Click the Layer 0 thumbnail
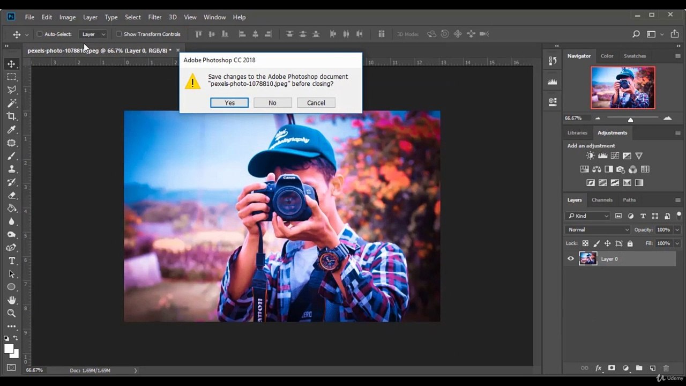This screenshot has width=686, height=386. point(588,259)
